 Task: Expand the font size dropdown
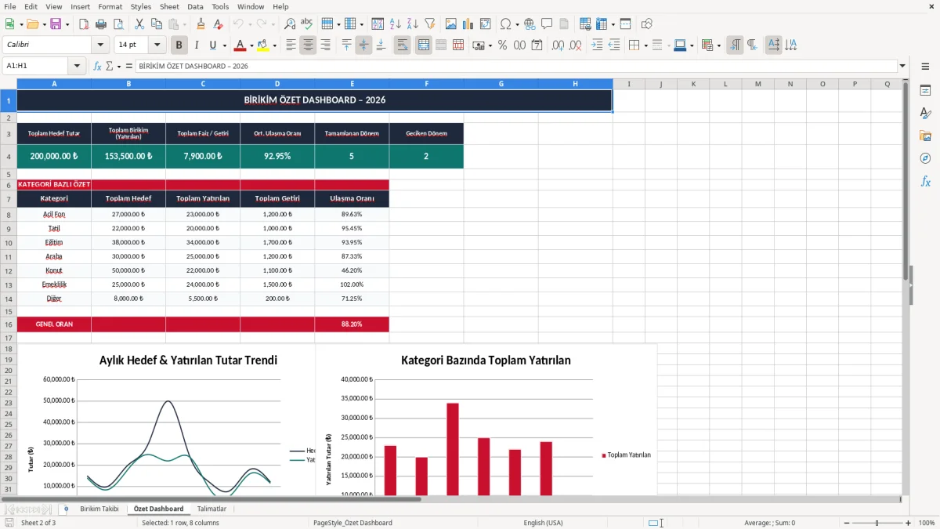[157, 45]
